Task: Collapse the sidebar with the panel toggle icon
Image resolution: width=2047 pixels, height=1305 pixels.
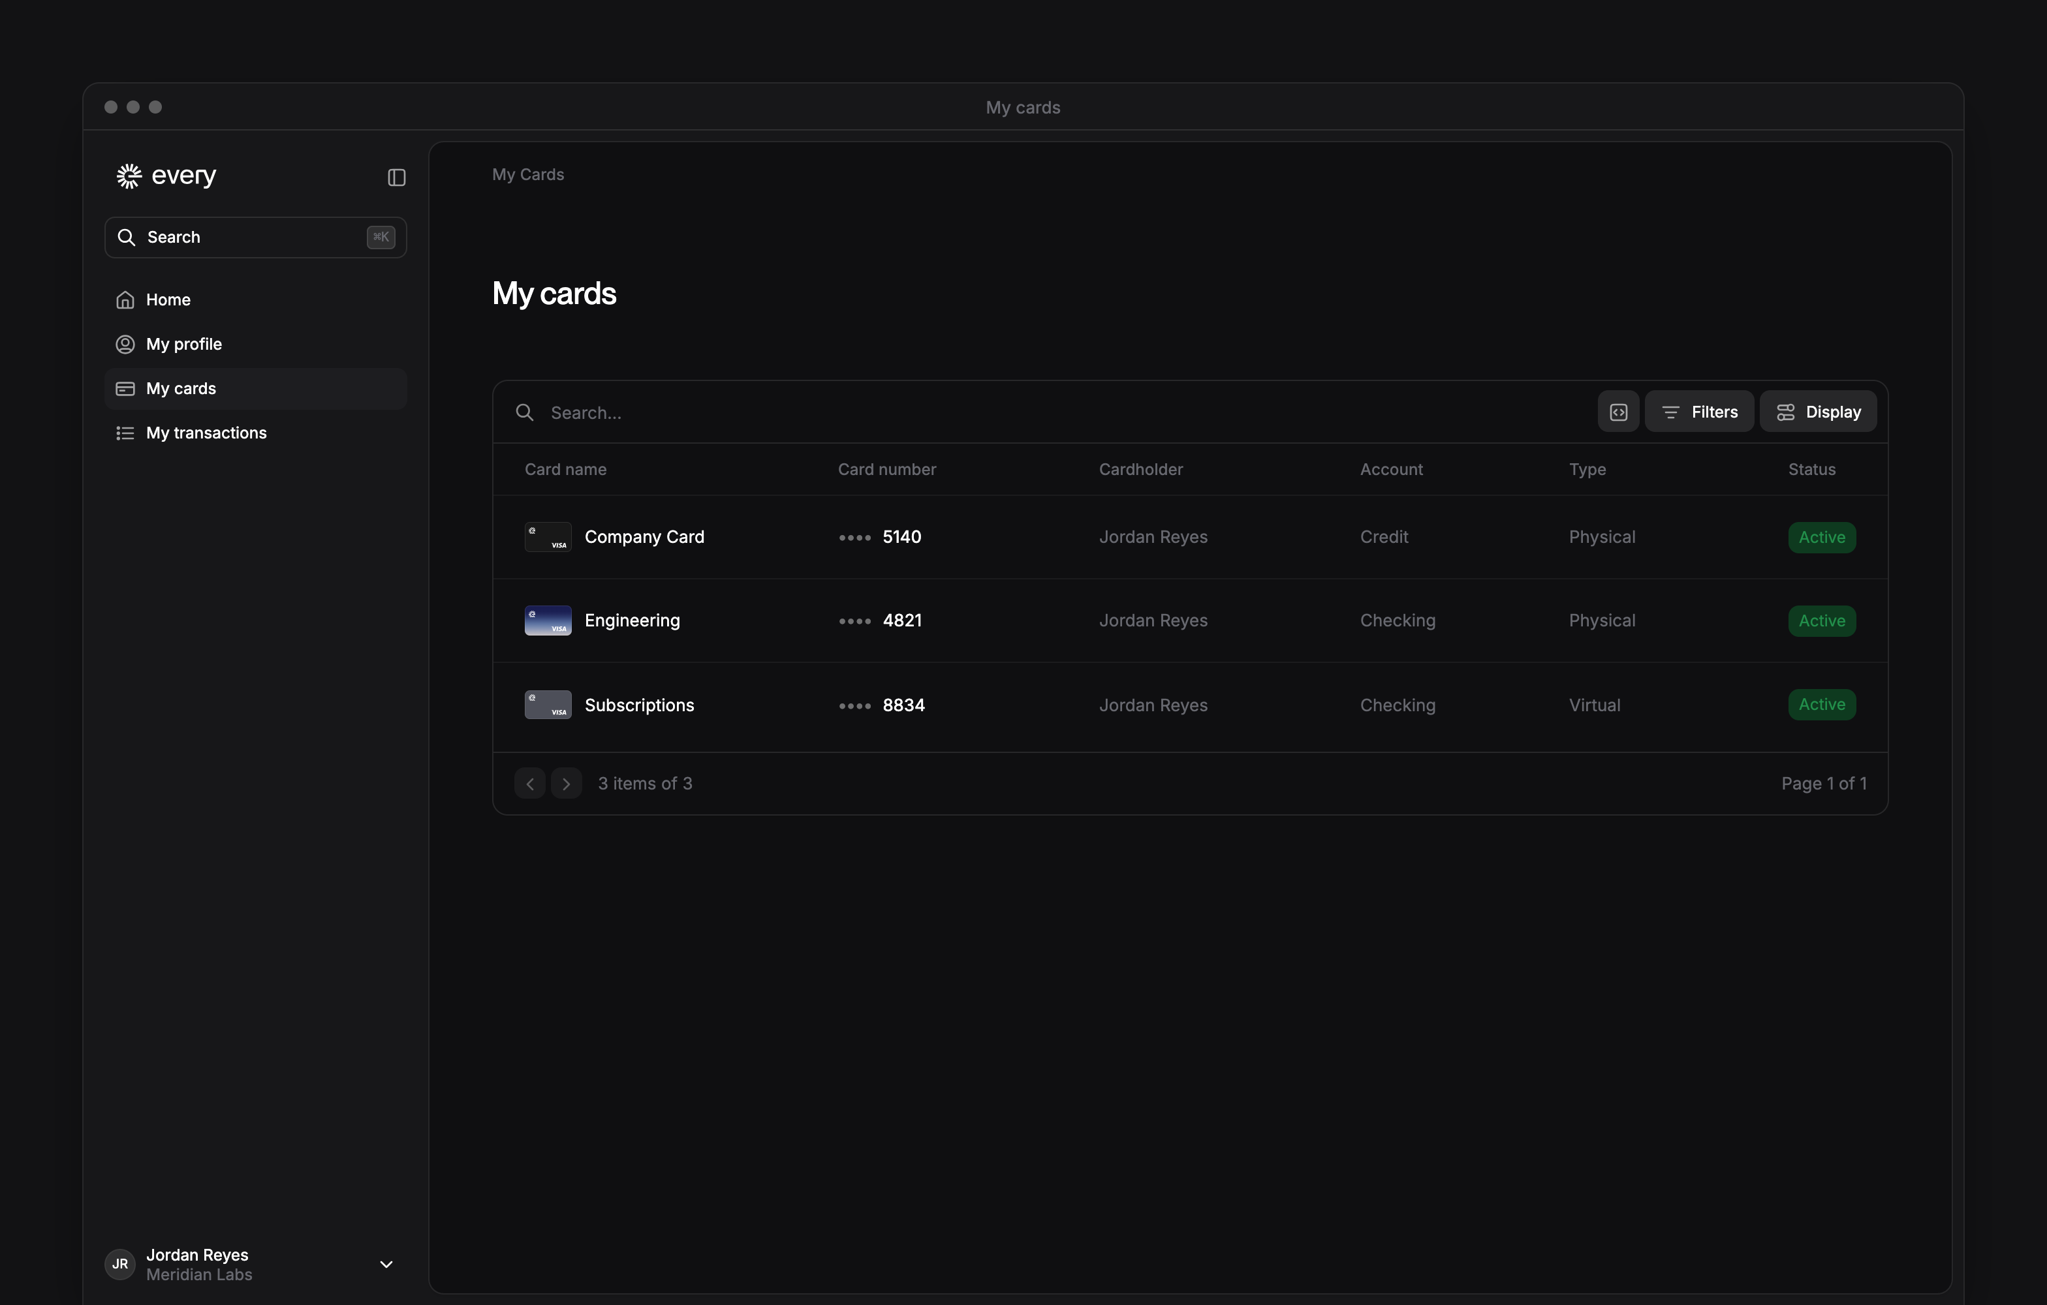Action: [x=396, y=177]
